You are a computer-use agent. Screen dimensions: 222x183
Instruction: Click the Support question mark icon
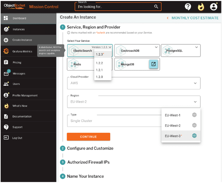point(6,127)
